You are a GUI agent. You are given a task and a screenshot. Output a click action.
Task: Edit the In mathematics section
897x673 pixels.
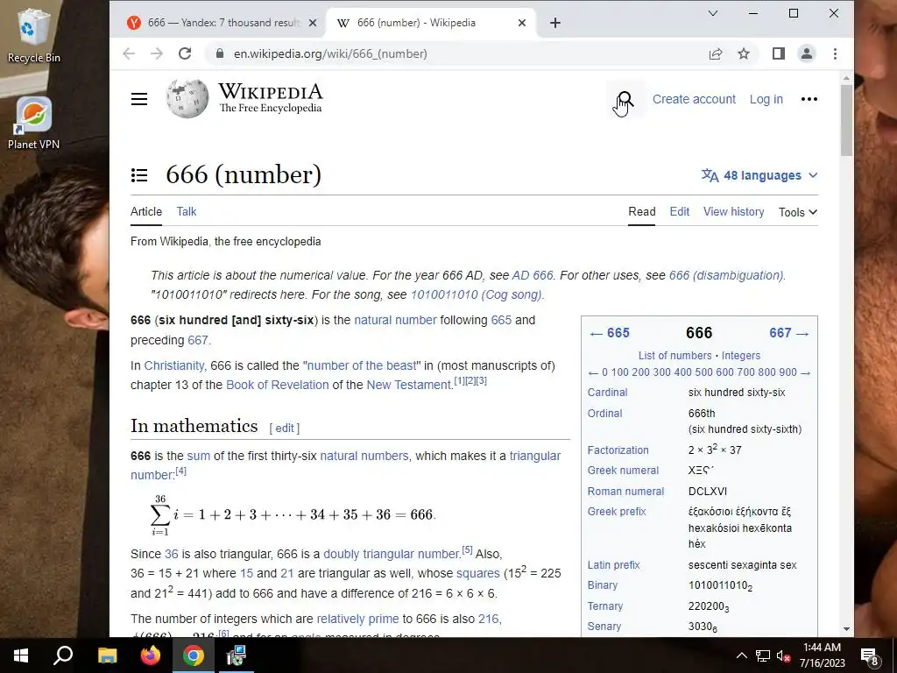click(x=285, y=428)
